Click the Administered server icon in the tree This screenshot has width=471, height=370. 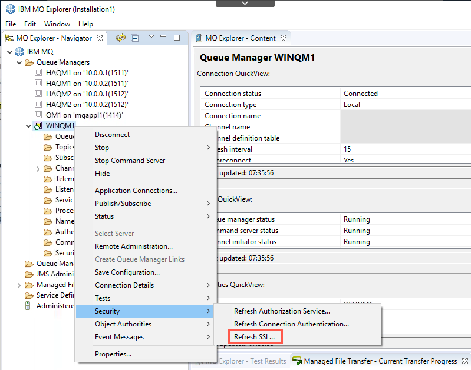click(x=28, y=305)
